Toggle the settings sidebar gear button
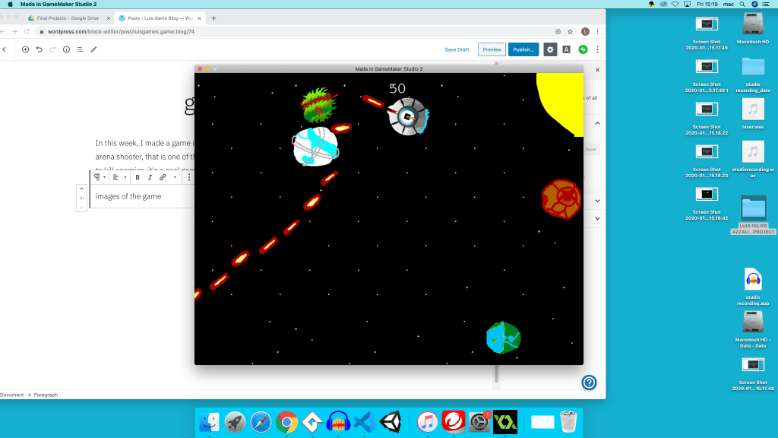This screenshot has height=438, width=778. [550, 49]
